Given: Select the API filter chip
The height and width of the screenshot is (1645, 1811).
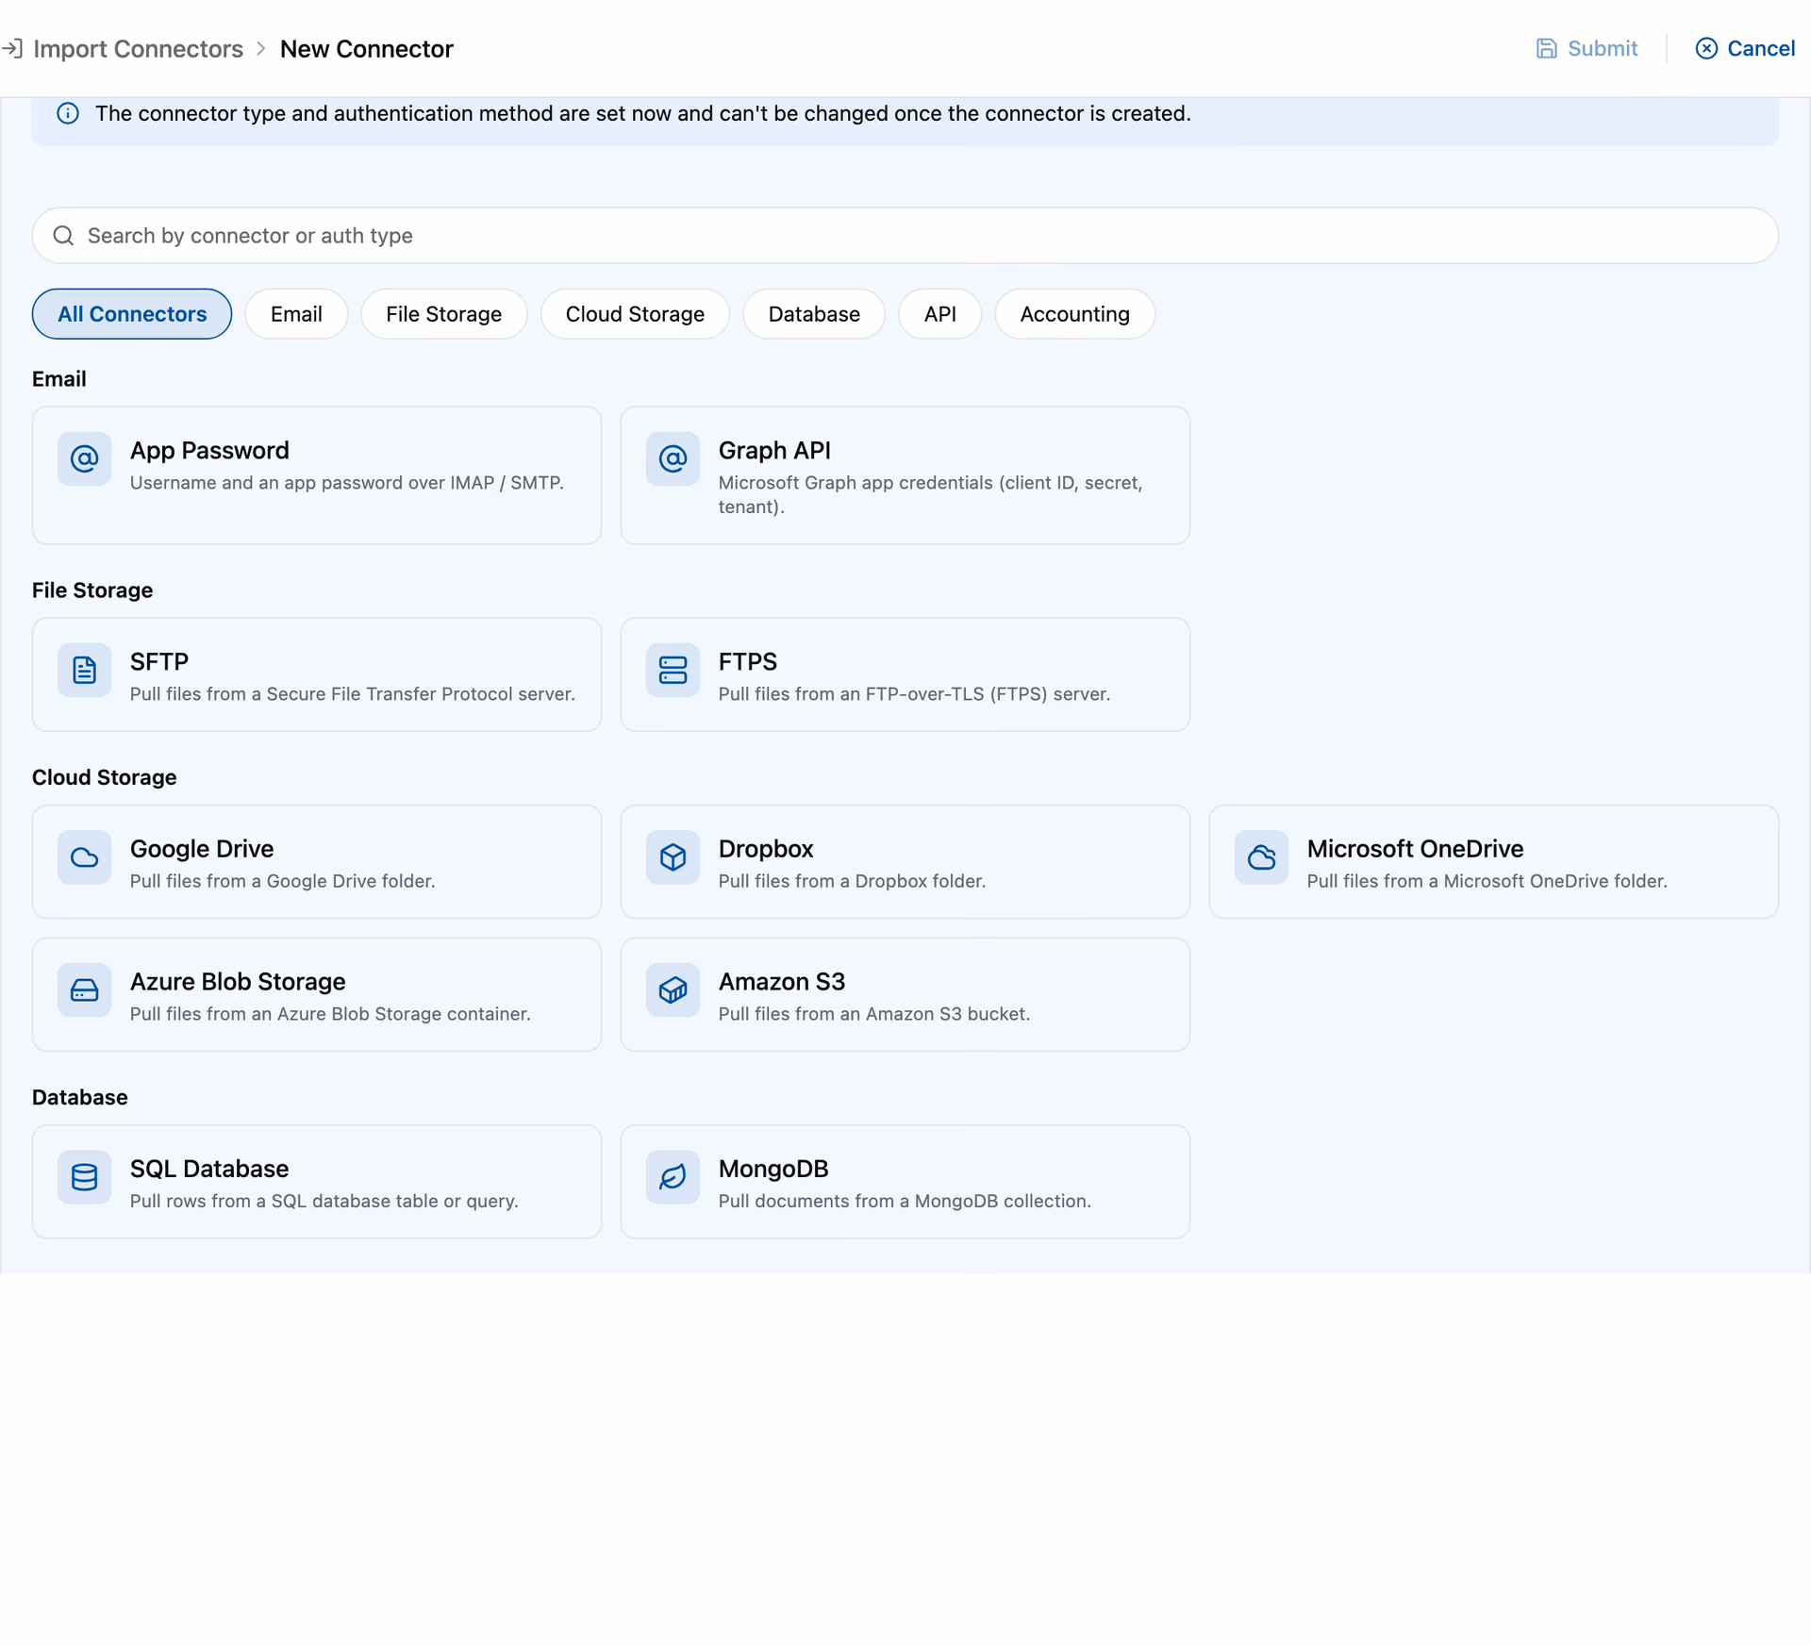Looking at the screenshot, I should [939, 314].
